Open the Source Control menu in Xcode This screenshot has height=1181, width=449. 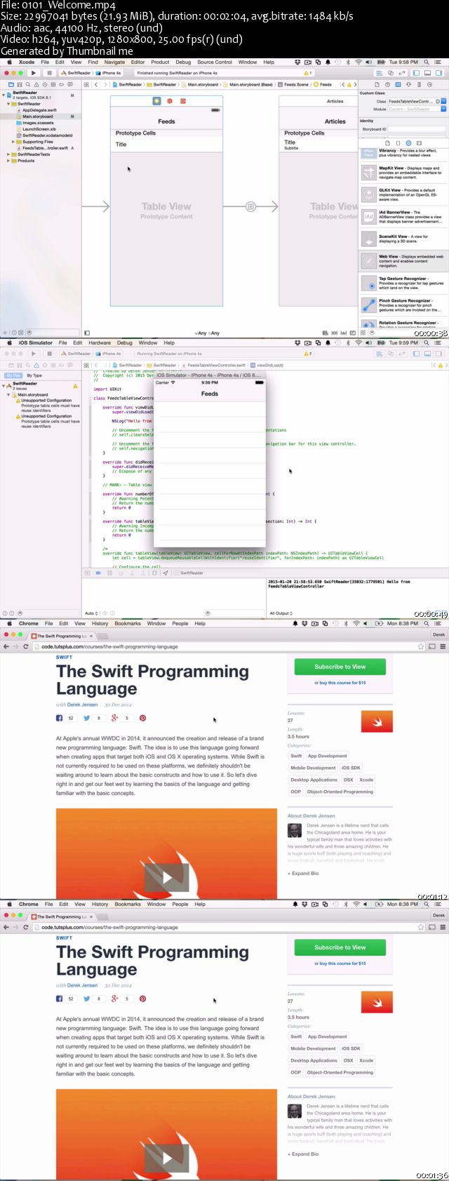(215, 62)
